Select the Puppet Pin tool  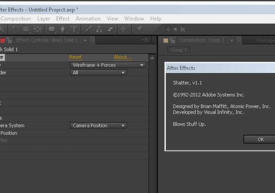139,29
